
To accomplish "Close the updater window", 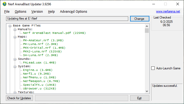I will 178,4.
